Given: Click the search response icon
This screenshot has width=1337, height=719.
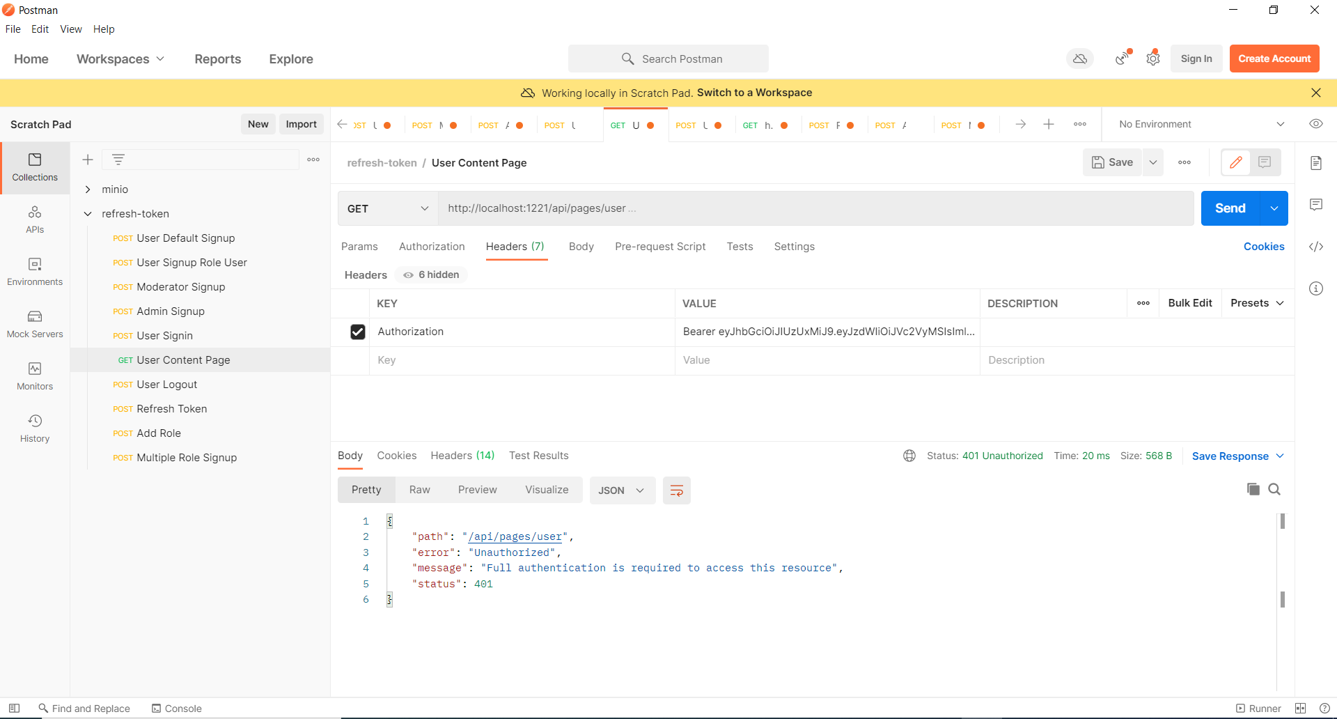Looking at the screenshot, I should [x=1274, y=489].
